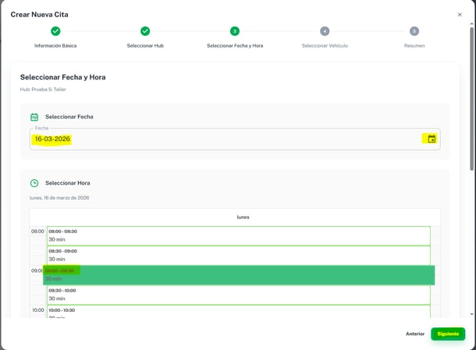Image resolution: width=476 pixels, height=350 pixels.
Task: Open the calendar date picker icon
Action: (432, 139)
